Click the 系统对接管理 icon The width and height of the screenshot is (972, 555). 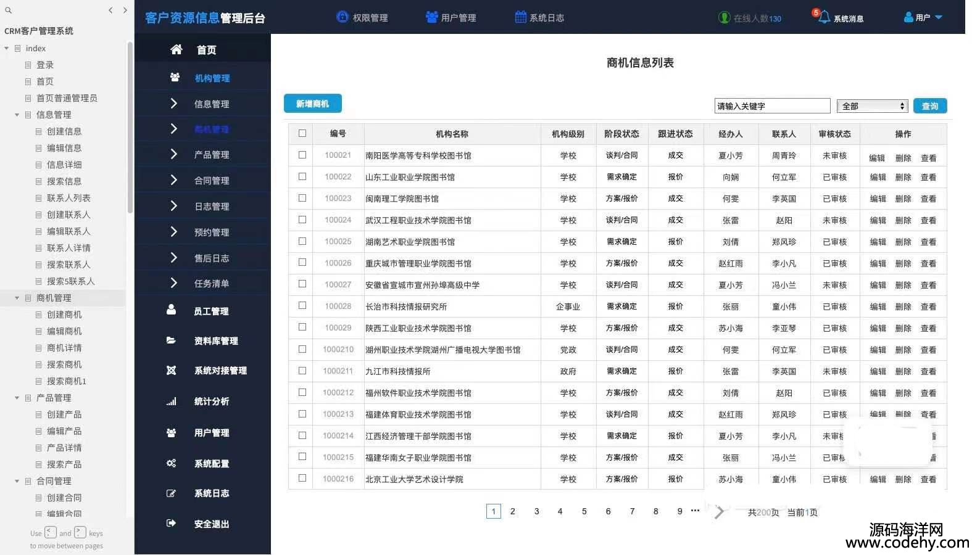point(171,370)
